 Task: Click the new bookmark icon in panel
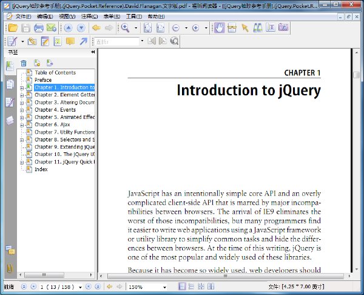[37, 63]
